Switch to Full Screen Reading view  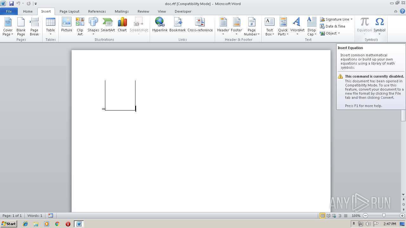[328, 216]
